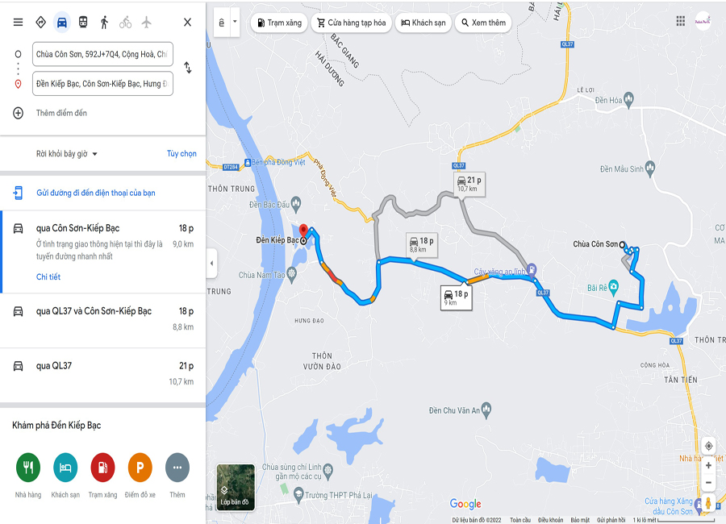Open the Google apps grid
This screenshot has height=524, width=726.
680,21
